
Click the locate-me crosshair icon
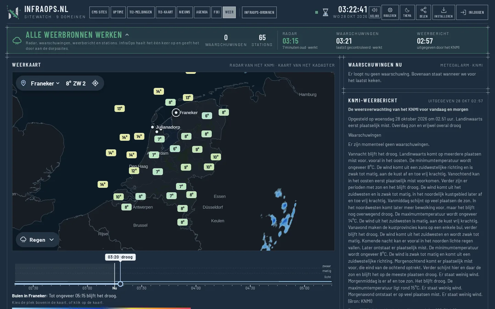pos(95,83)
